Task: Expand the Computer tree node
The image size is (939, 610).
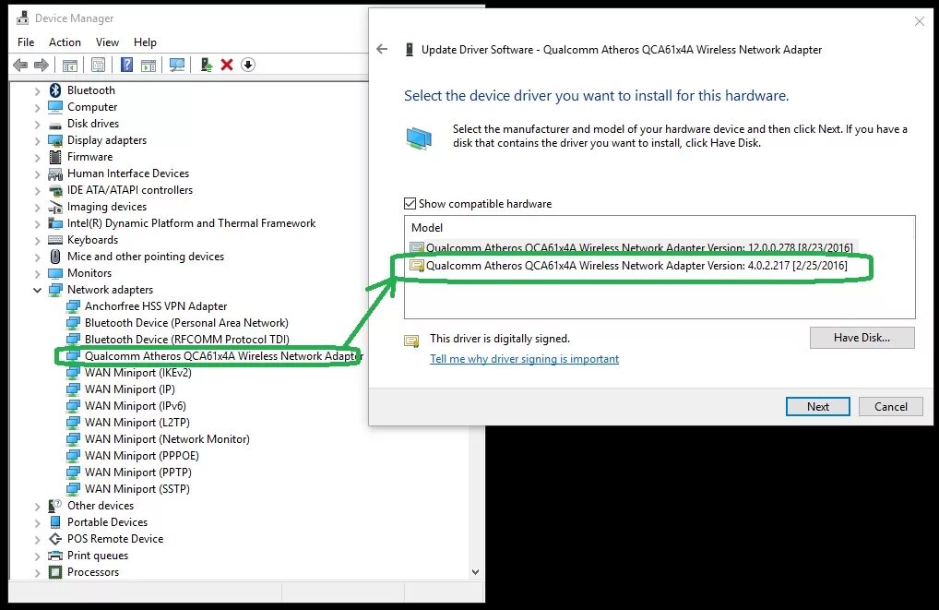Action: (x=37, y=107)
